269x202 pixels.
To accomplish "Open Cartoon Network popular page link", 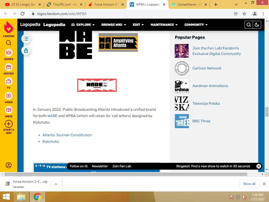I will [x=207, y=68].
